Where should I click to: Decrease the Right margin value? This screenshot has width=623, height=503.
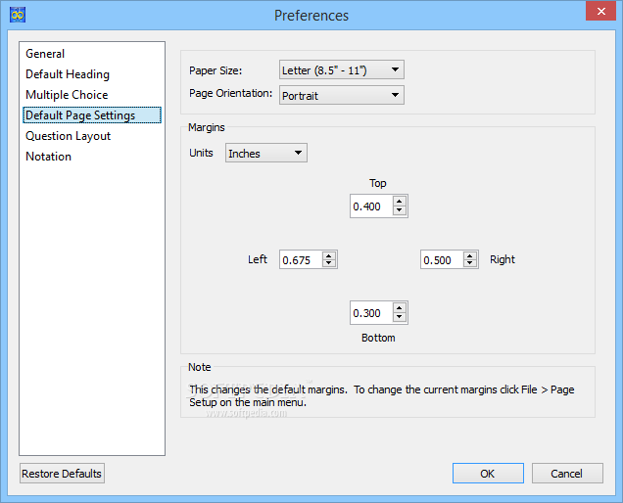tap(470, 263)
